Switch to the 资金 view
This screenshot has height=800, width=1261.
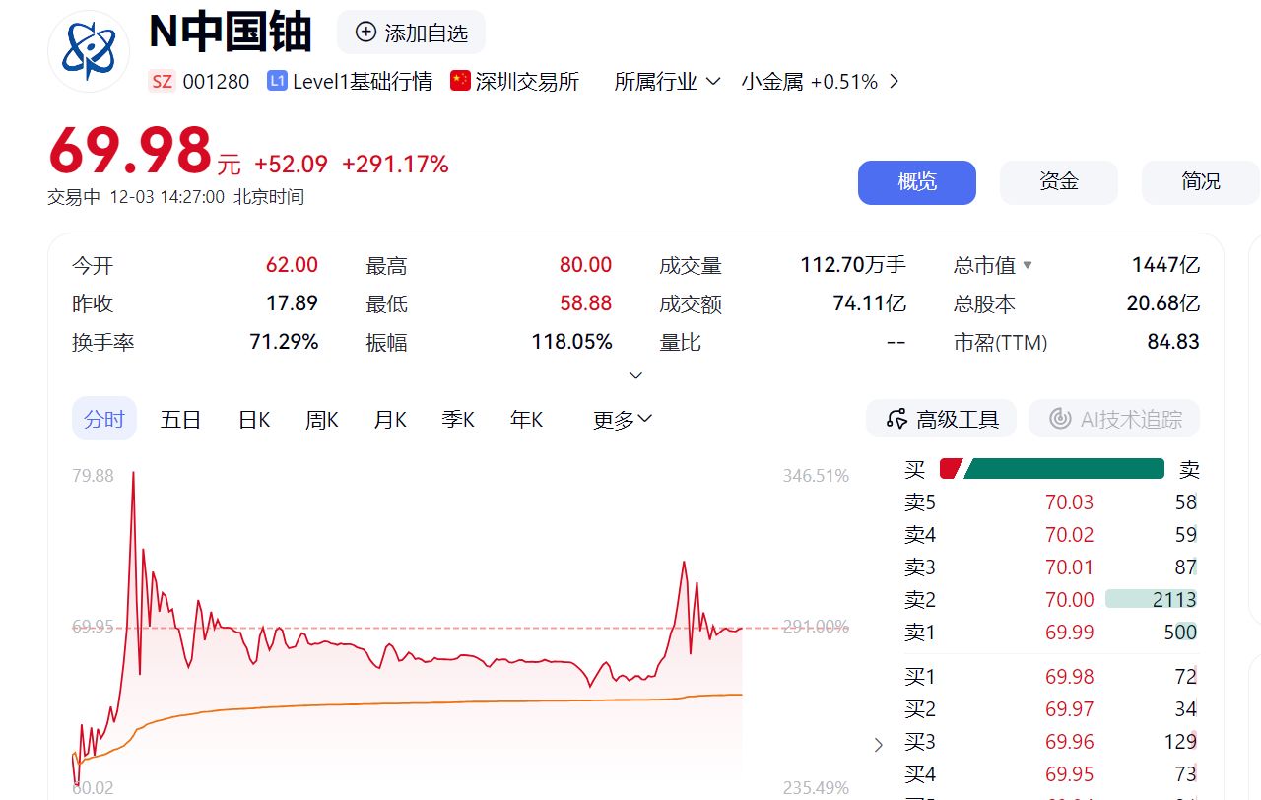[x=1058, y=182]
